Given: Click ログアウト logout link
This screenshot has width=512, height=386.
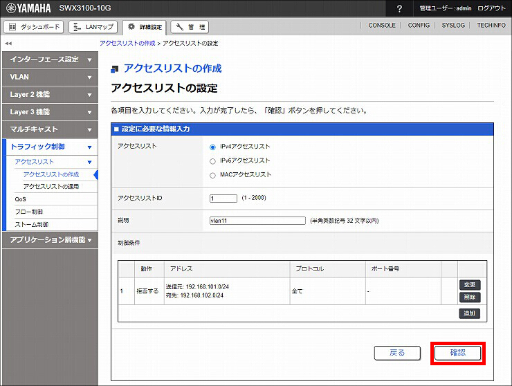Looking at the screenshot, I should (x=491, y=8).
